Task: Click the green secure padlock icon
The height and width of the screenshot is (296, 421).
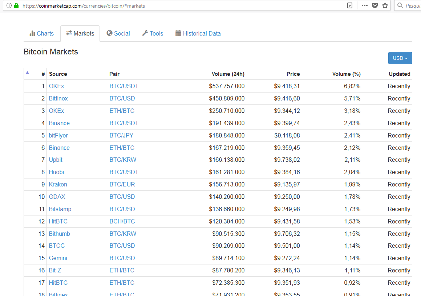Action: click(x=16, y=6)
